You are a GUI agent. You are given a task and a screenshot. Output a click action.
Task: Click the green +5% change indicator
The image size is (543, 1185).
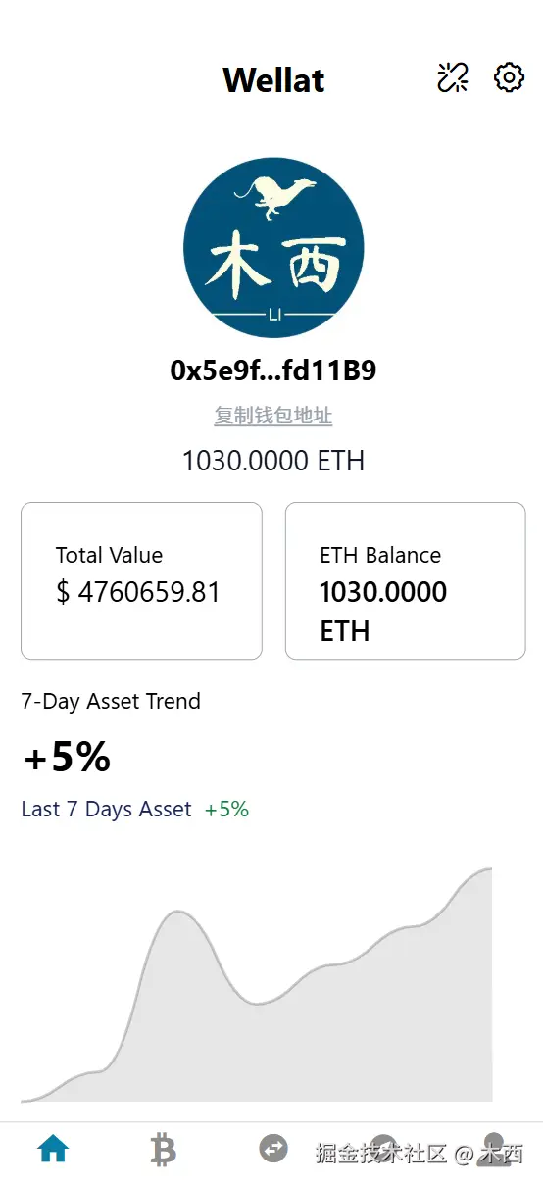(x=226, y=809)
